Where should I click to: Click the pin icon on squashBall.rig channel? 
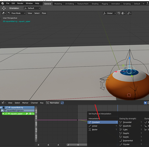coord(6,108)
